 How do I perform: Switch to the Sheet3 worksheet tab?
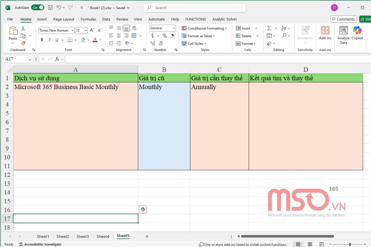coord(83,237)
